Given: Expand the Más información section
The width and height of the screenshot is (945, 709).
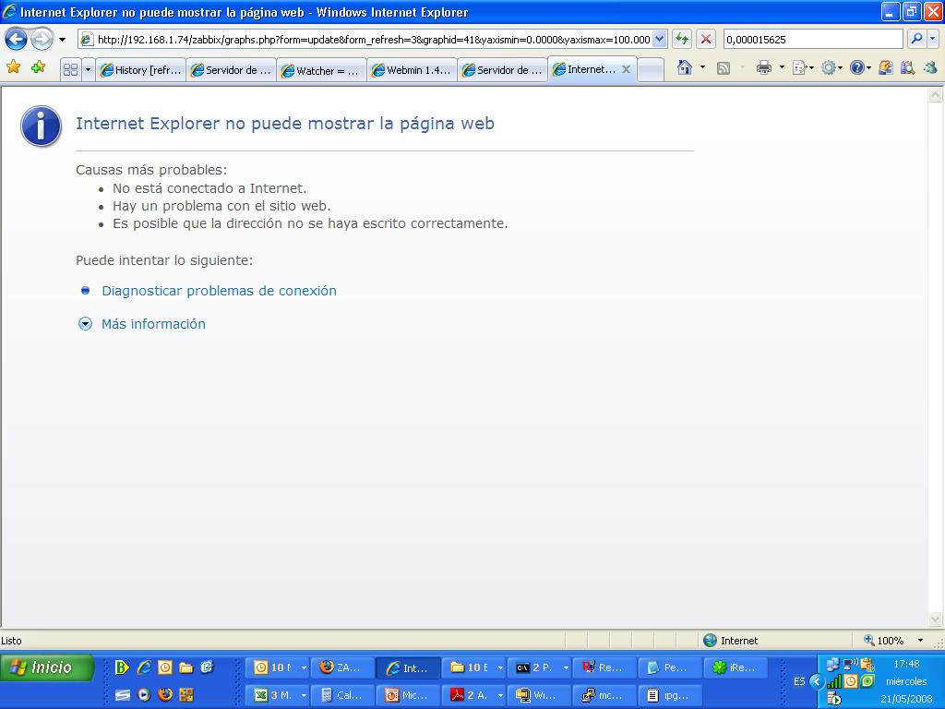Looking at the screenshot, I should point(85,324).
